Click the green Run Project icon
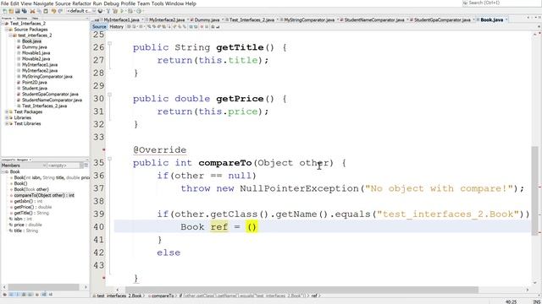Screen dimensions: 542x304 point(122,11)
